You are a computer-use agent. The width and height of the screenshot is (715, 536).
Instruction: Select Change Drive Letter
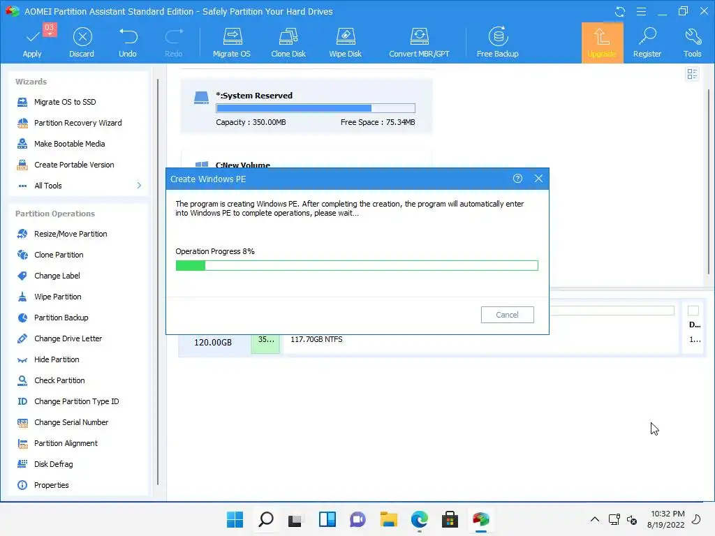coord(68,338)
